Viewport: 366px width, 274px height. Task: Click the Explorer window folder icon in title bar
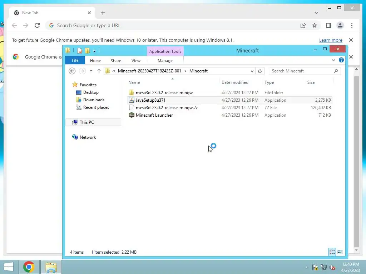[x=68, y=50]
